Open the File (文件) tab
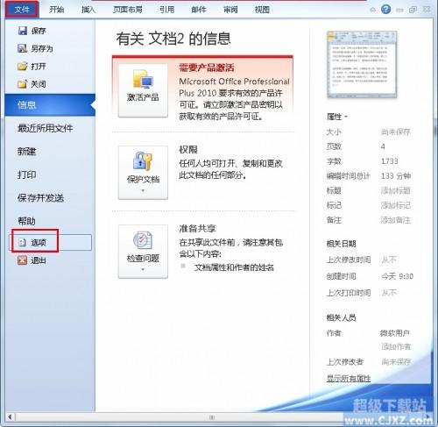The height and width of the screenshot is (427, 438). click(x=22, y=10)
